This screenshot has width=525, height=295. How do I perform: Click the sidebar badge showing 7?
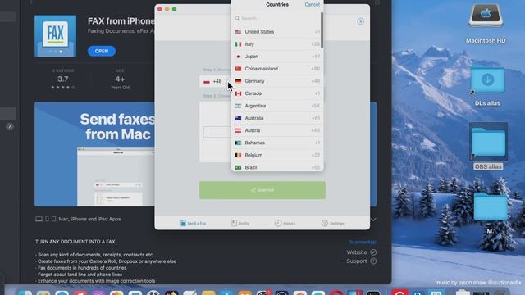pyautogui.click(x=9, y=127)
